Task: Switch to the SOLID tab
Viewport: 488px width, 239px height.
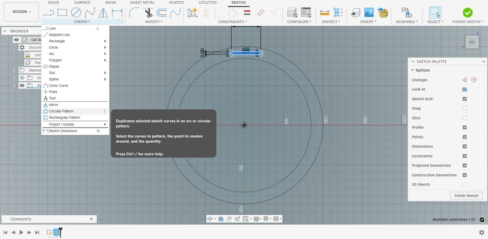Action: pos(53,2)
